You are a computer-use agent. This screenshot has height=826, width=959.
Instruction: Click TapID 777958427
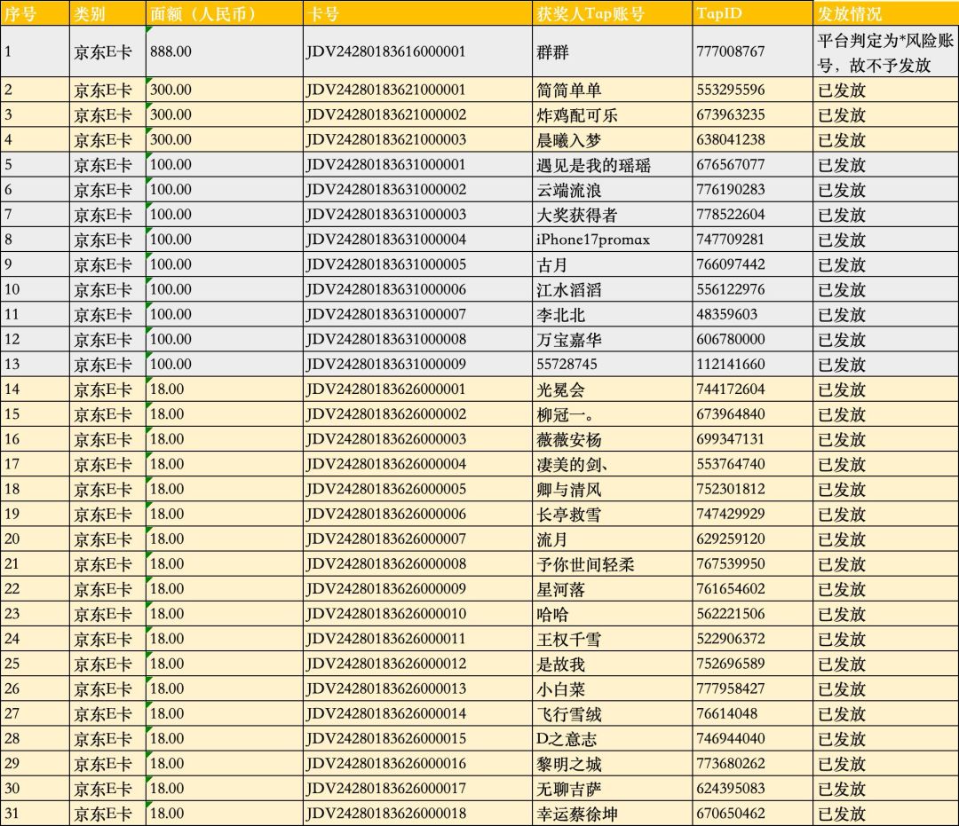click(x=730, y=689)
